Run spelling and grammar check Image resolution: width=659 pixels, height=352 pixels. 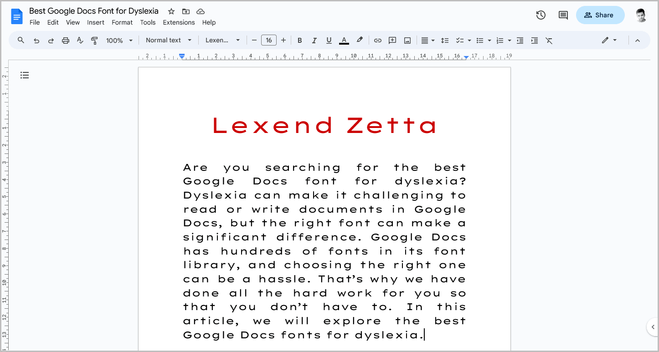(80, 41)
